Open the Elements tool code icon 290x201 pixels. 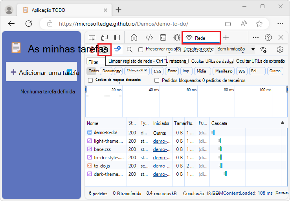tap(149, 37)
